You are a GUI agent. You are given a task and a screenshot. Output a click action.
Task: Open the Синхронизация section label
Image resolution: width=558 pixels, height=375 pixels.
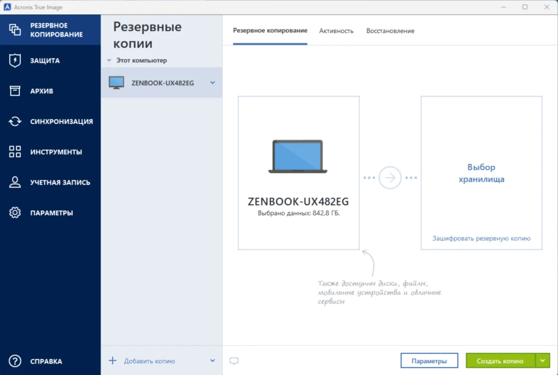[61, 122]
